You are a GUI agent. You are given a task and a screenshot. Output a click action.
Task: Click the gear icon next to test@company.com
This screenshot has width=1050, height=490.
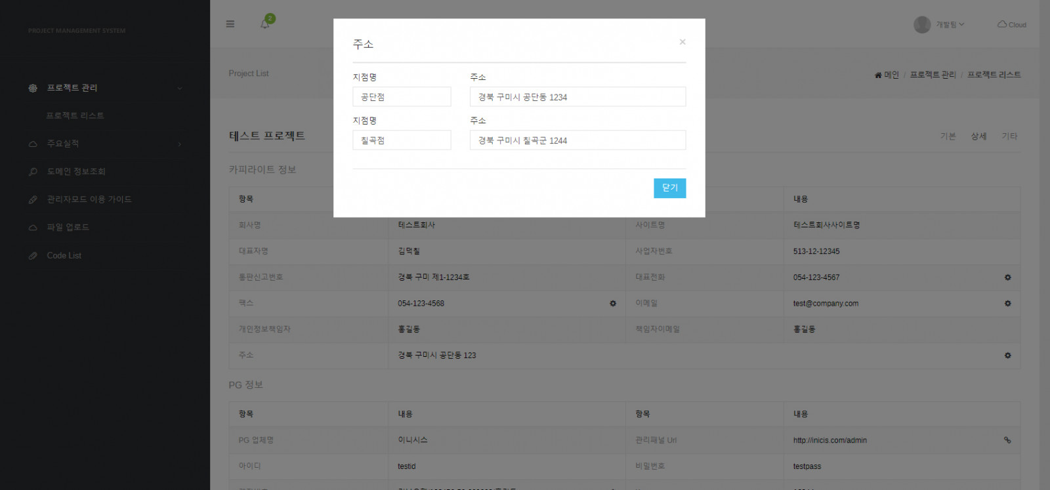pos(1008,304)
